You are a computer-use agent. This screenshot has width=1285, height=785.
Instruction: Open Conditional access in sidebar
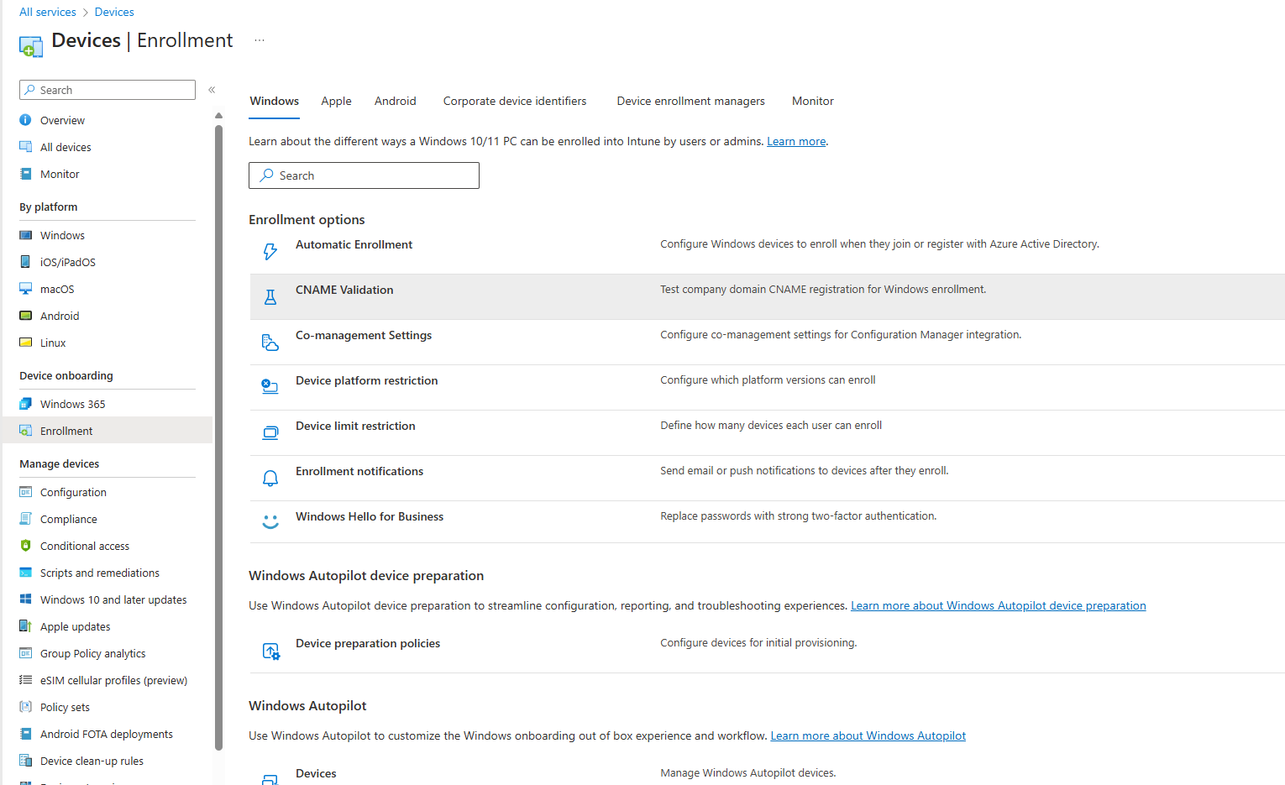pyautogui.click(x=85, y=546)
